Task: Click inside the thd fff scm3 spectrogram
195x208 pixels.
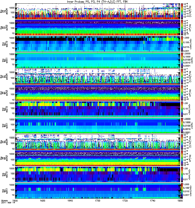Action: [x=97, y=93]
